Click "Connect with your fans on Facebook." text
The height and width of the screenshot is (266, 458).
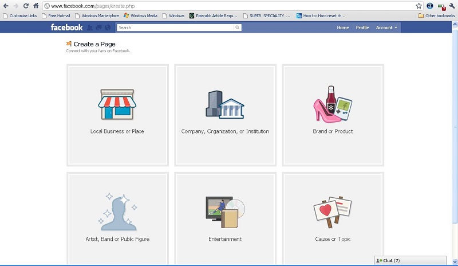(x=98, y=51)
